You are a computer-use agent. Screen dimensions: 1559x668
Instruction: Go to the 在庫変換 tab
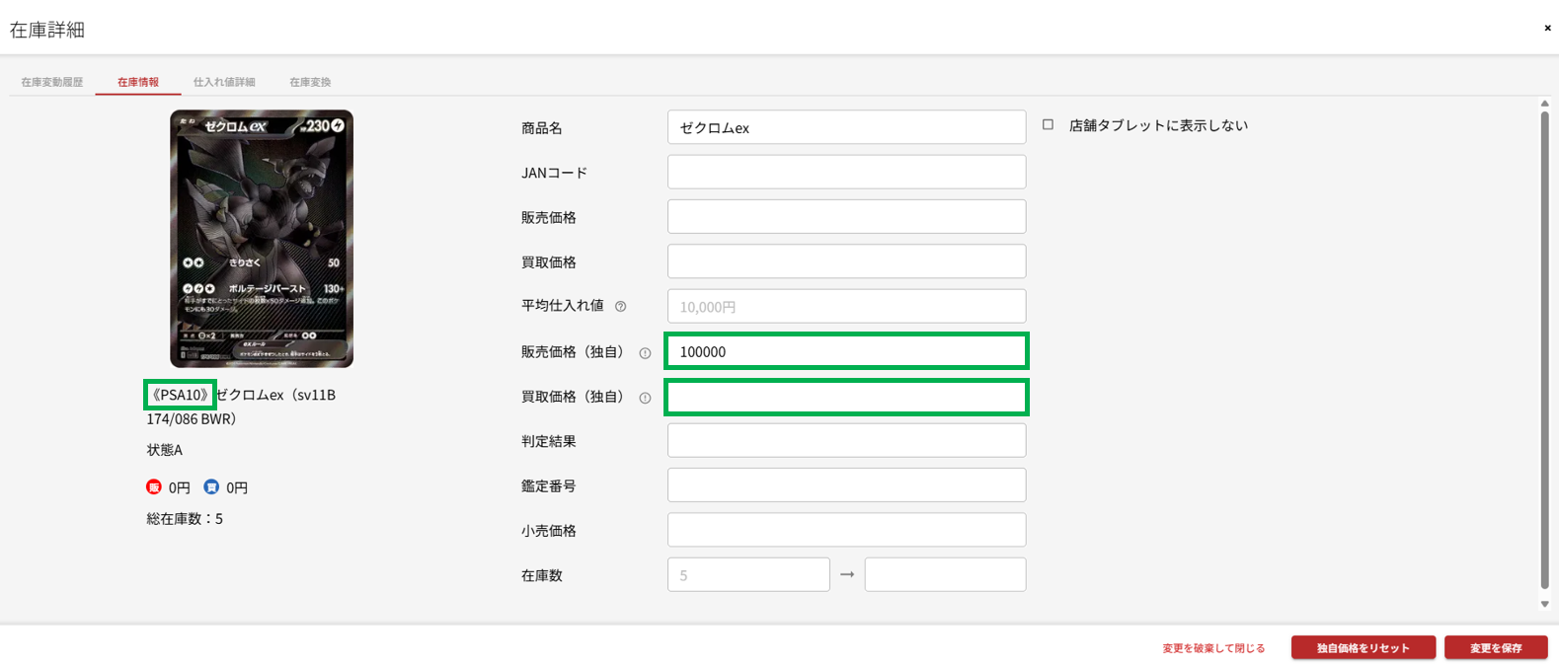point(310,82)
